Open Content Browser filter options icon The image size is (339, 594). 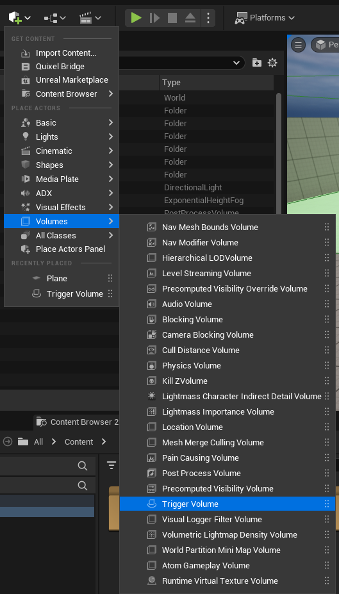(x=112, y=465)
